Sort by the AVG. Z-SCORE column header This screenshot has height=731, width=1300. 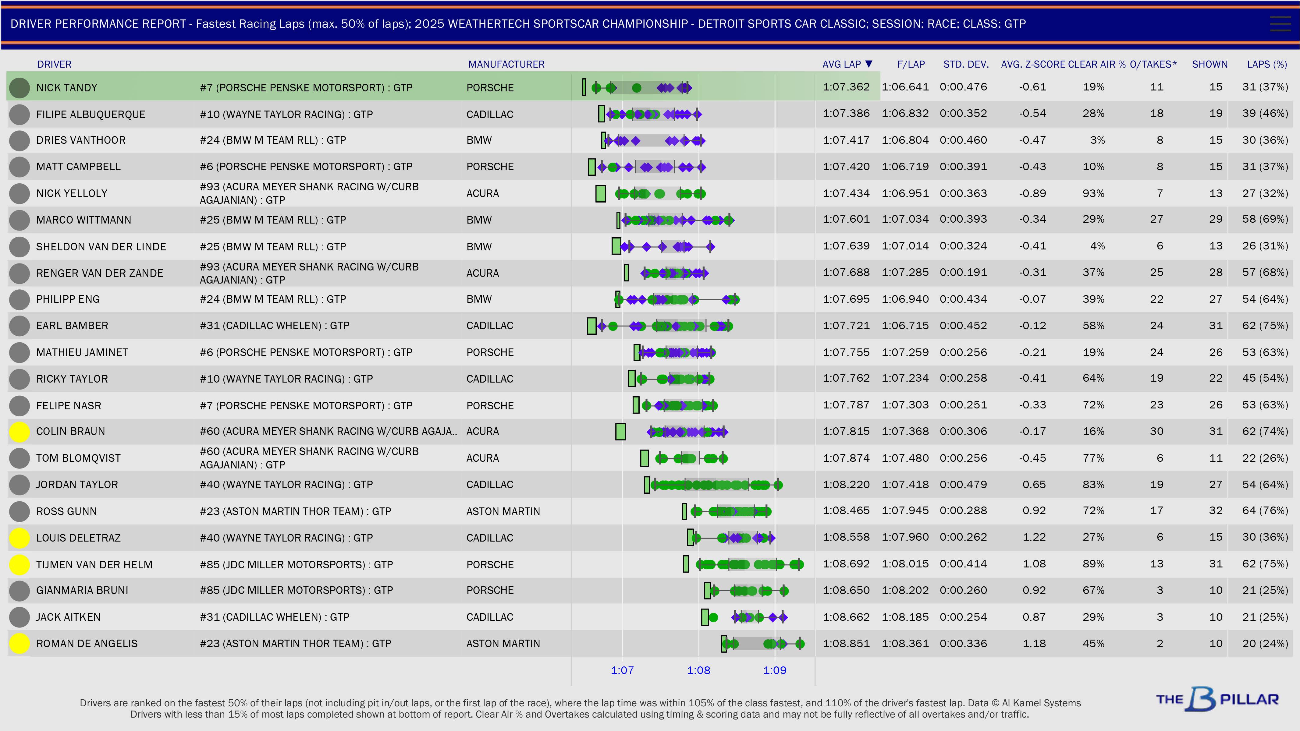tap(1033, 64)
